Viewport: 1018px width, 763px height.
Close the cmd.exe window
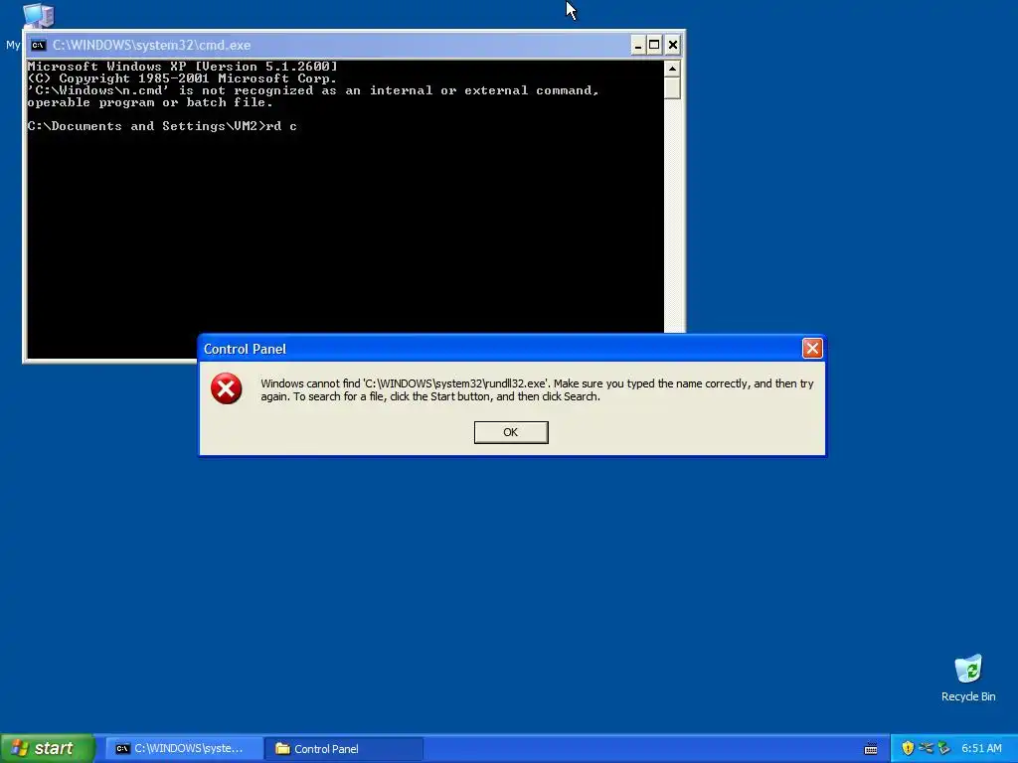click(673, 45)
